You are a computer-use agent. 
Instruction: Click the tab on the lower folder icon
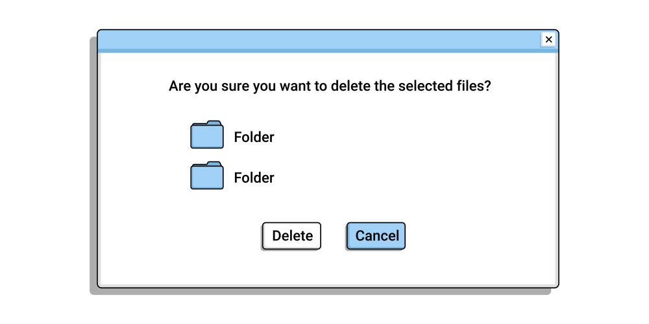(214, 164)
